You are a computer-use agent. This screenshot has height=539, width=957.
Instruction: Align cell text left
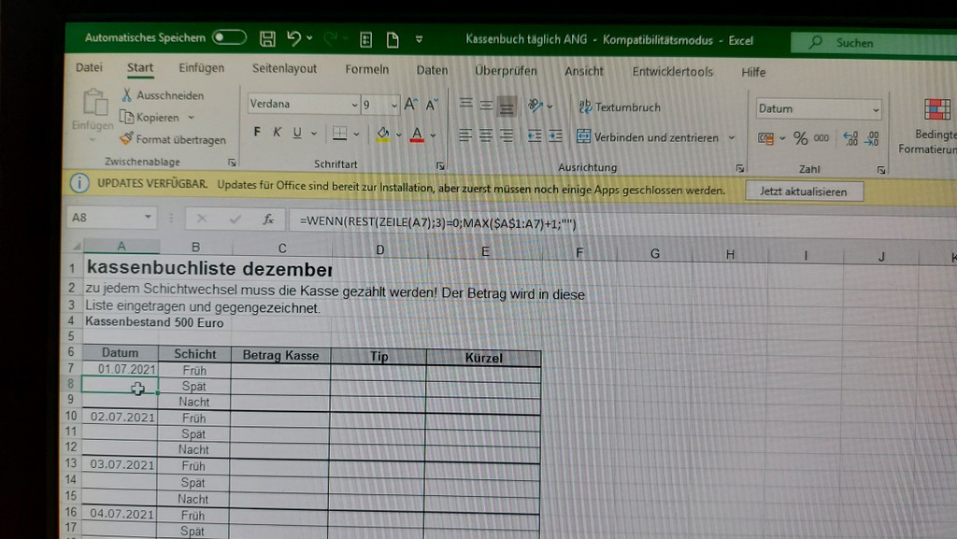click(465, 135)
